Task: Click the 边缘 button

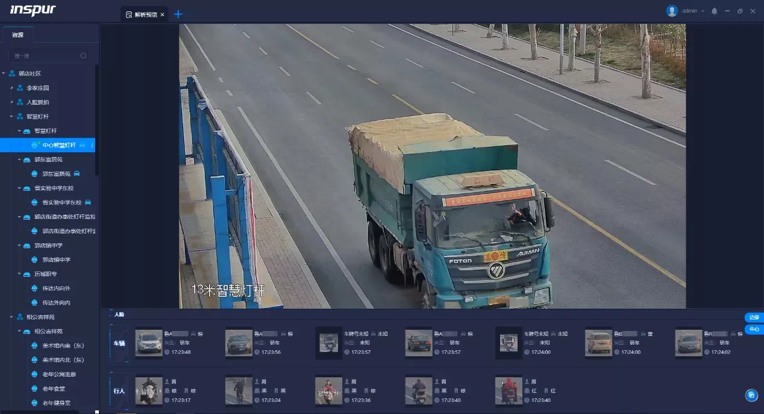Action: tap(754, 318)
